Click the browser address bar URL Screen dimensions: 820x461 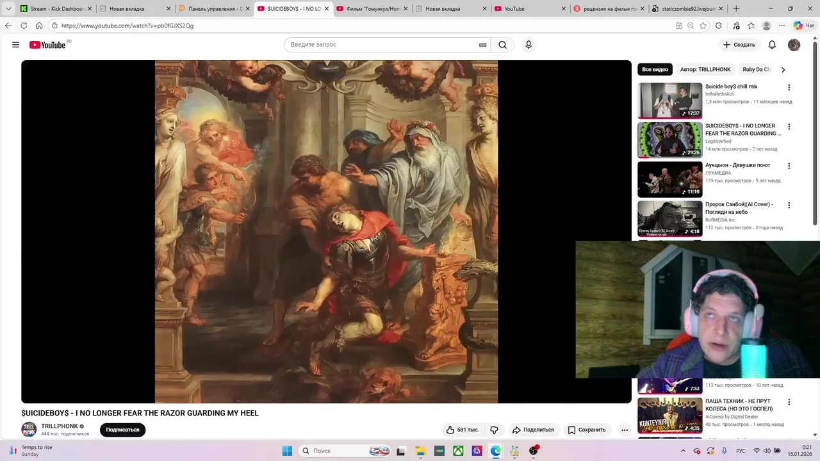pos(127,26)
